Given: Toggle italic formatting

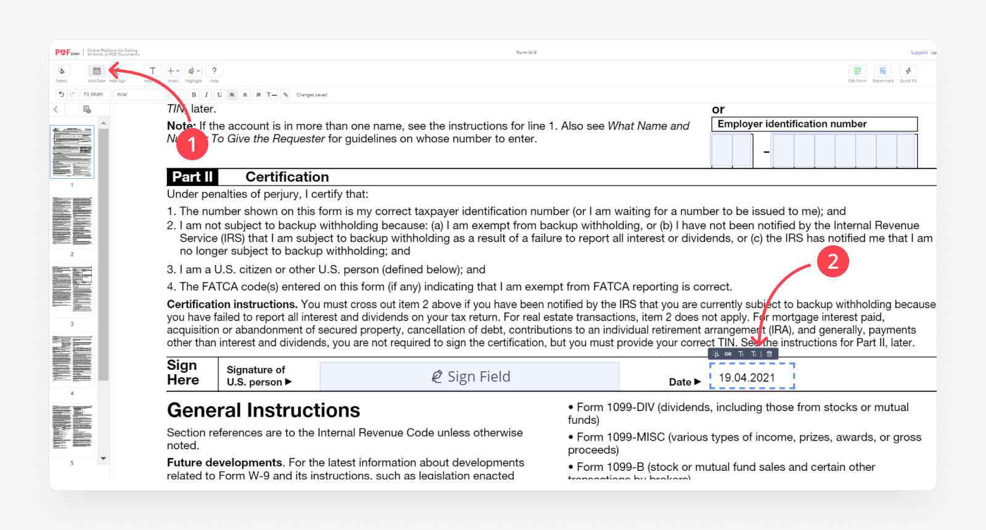Looking at the screenshot, I should [x=206, y=94].
